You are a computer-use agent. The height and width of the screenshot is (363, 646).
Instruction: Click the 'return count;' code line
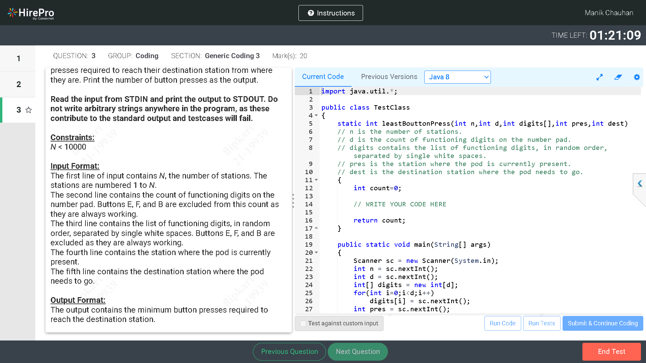coord(380,220)
